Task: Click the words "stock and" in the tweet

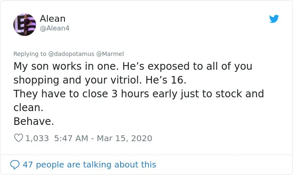Action: click(239, 94)
